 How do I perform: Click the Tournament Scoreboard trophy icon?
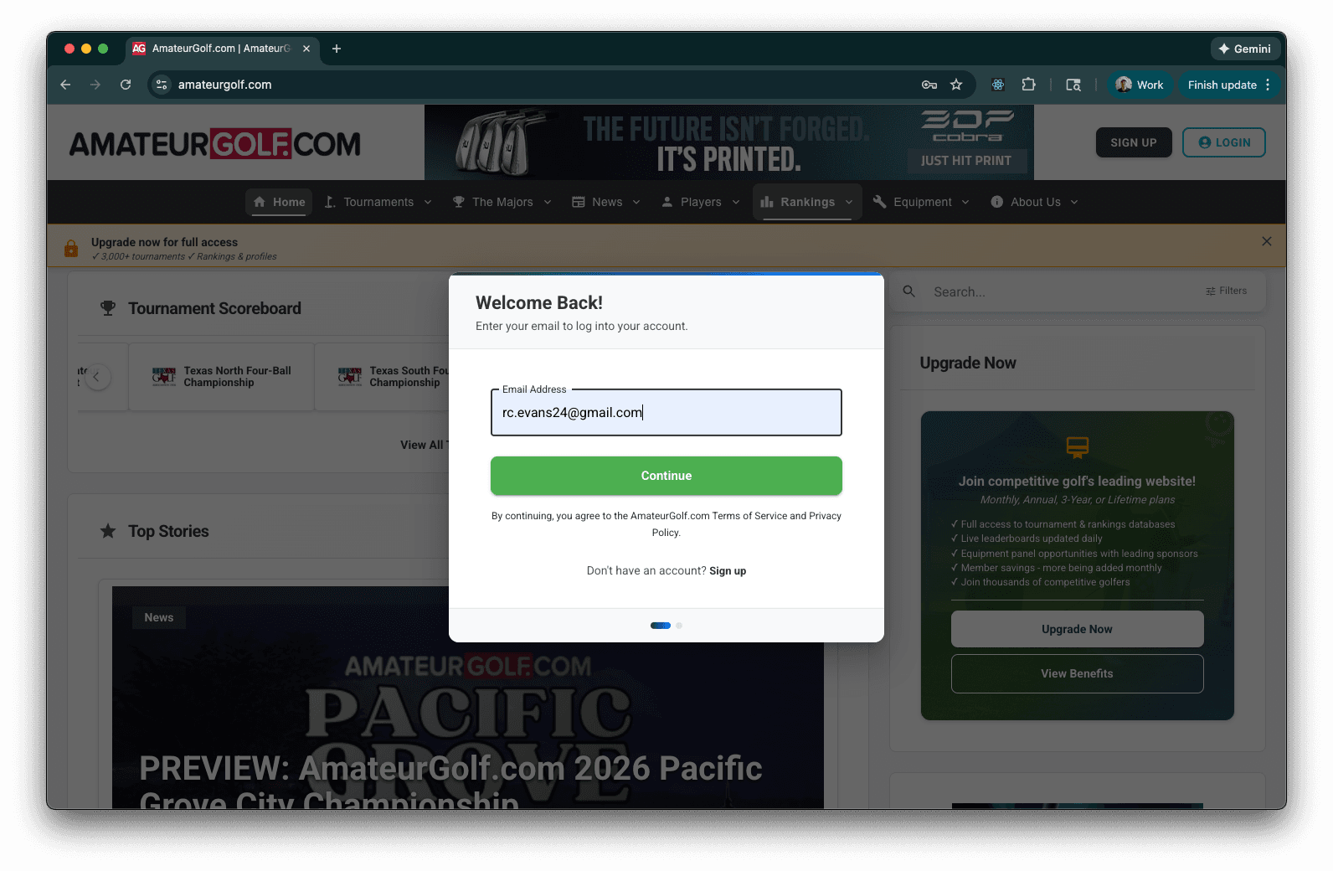pos(108,308)
